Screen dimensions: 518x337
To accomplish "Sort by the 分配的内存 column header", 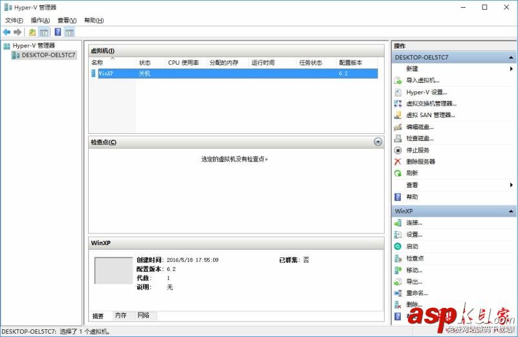I will (227, 62).
